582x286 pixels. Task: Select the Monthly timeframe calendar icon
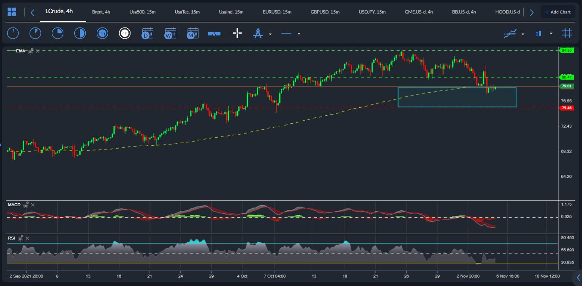pyautogui.click(x=193, y=33)
